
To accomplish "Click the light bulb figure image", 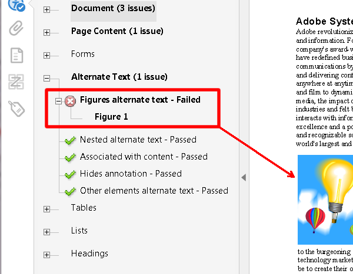I will coord(325,199).
